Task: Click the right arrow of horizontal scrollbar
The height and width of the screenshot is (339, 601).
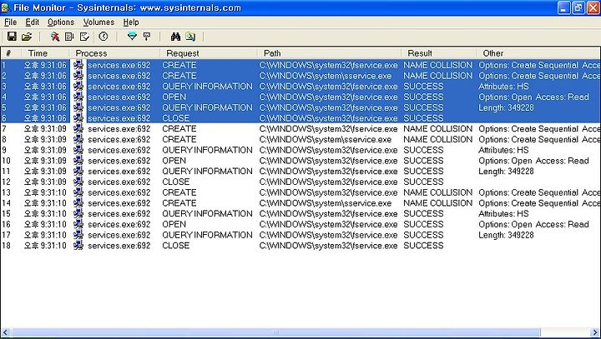Action: (594, 332)
